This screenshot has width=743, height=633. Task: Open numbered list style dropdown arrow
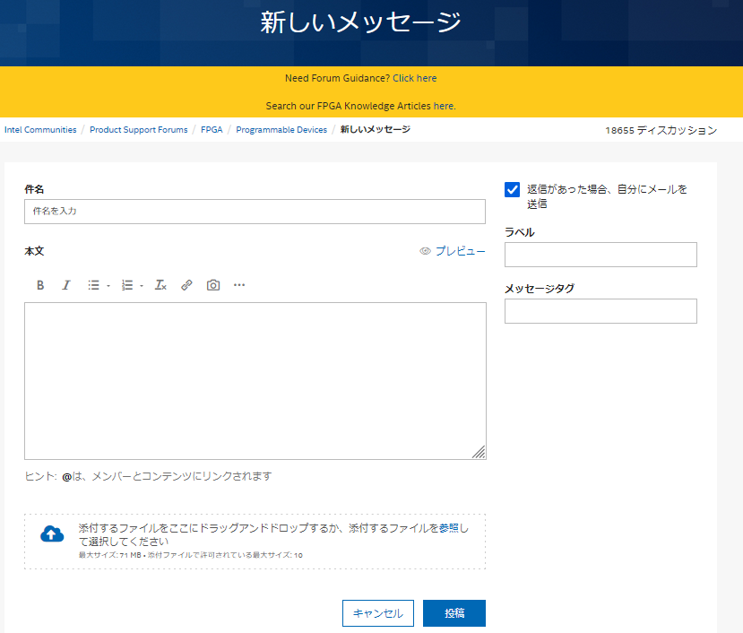pyautogui.click(x=142, y=286)
